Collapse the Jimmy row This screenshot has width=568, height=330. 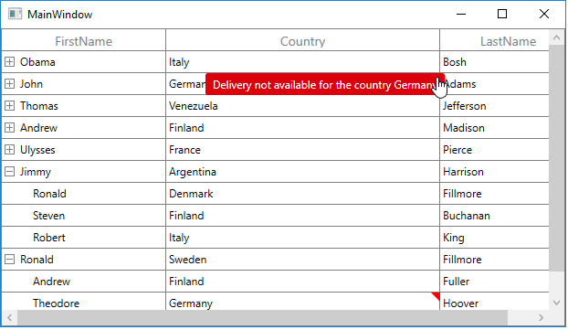click(x=10, y=172)
